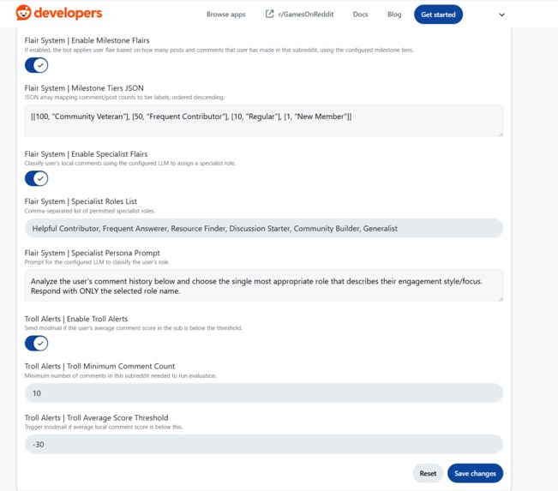Click the 'Minimum number of comments in this subreddit' description
The height and width of the screenshot is (491, 558).
pyautogui.click(x=121, y=375)
